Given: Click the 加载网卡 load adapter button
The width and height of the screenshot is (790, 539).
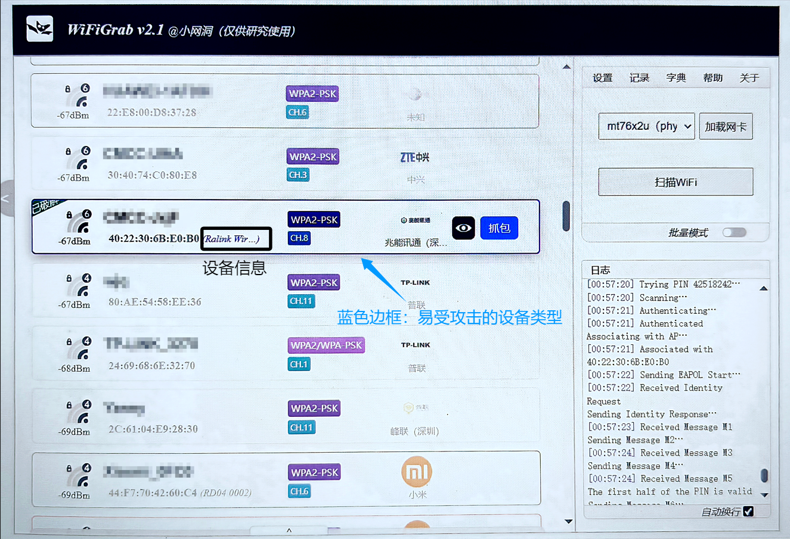Looking at the screenshot, I should click(726, 126).
